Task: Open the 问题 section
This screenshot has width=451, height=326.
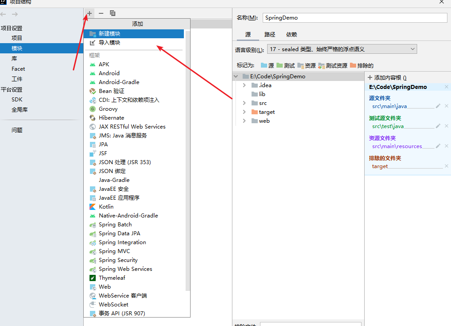Action: 16,130
